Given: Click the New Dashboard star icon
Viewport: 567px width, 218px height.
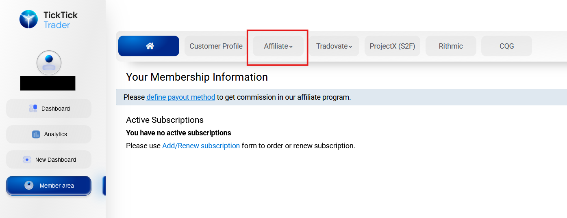Looking at the screenshot, I should pos(27,160).
